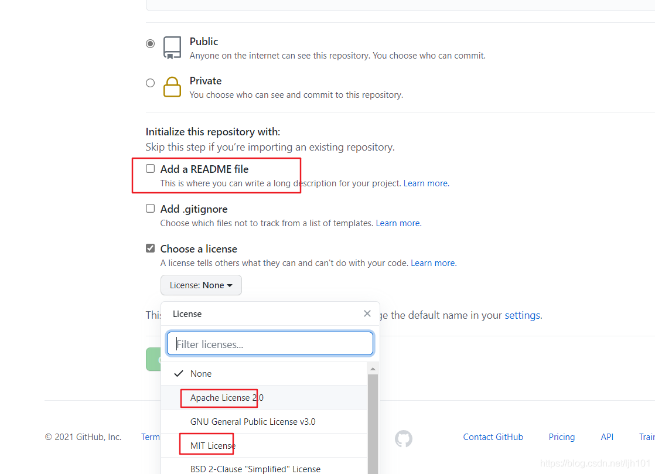This screenshot has height=474, width=655.
Task: Click the public repository book icon
Action: [172, 47]
